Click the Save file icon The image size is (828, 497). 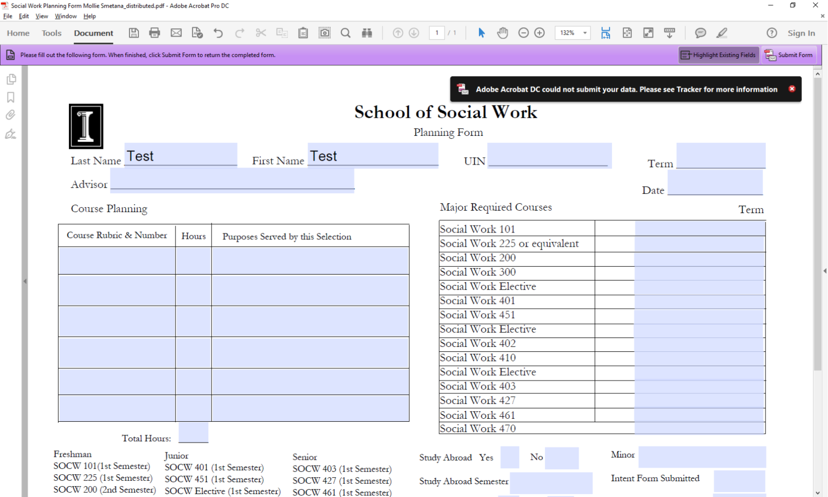coord(134,33)
